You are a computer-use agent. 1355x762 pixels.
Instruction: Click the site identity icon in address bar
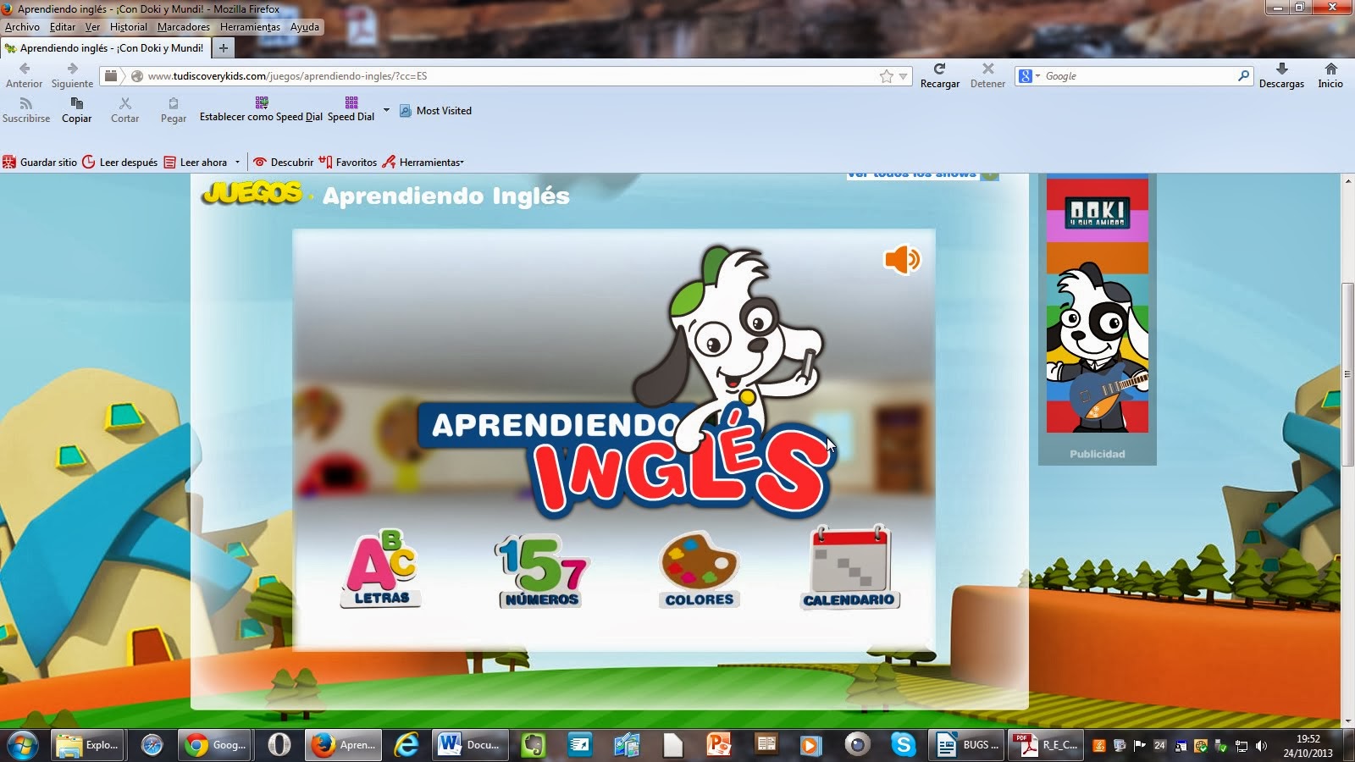(136, 76)
